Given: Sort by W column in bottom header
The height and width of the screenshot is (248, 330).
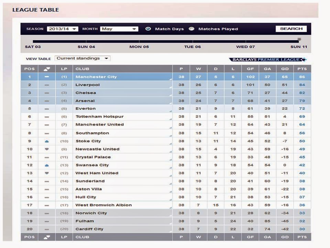Looking at the screenshot, I should pyautogui.click(x=198, y=237).
